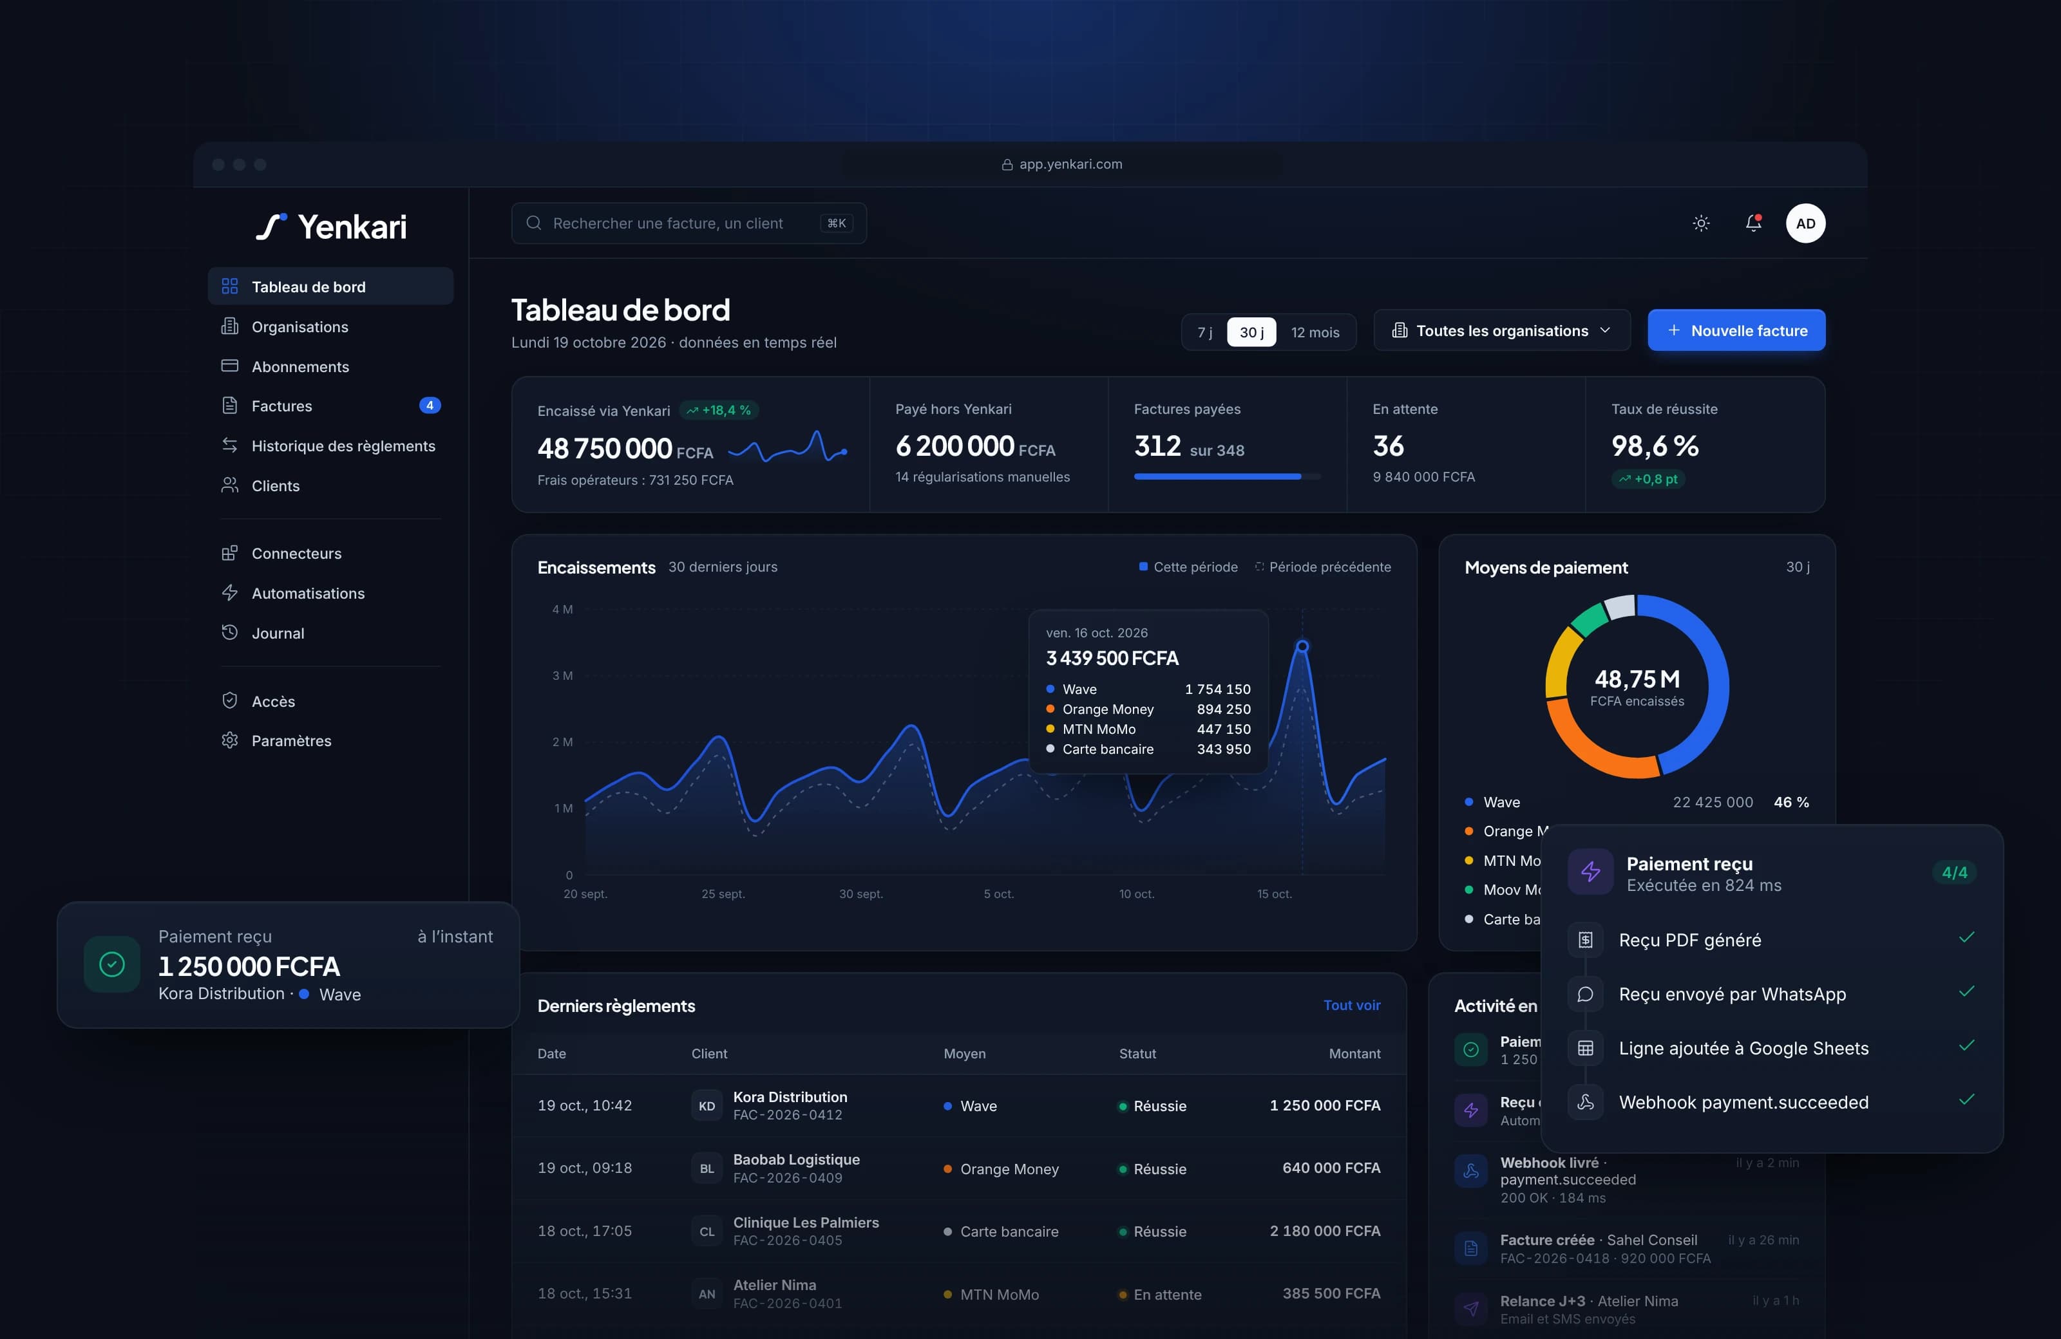Viewport: 2061px width, 1339px height.
Task: Open Tableau de bord in sidebar
Action: click(331, 286)
